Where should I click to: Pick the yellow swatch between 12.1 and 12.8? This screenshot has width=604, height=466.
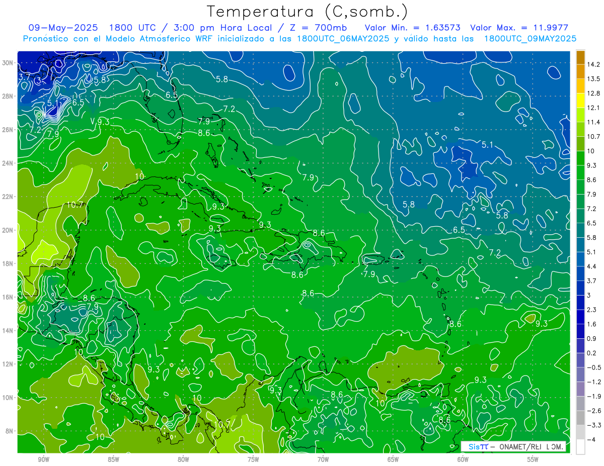pyautogui.click(x=580, y=101)
